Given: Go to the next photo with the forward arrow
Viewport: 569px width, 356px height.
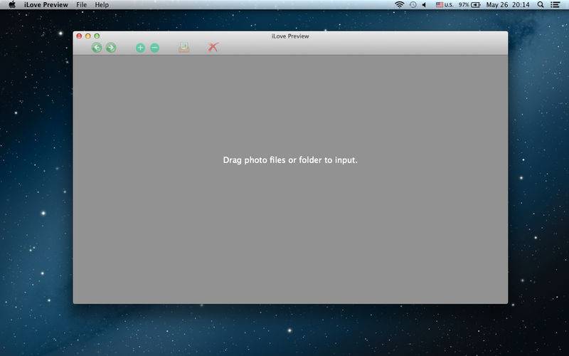Looking at the screenshot, I should pos(111,48).
